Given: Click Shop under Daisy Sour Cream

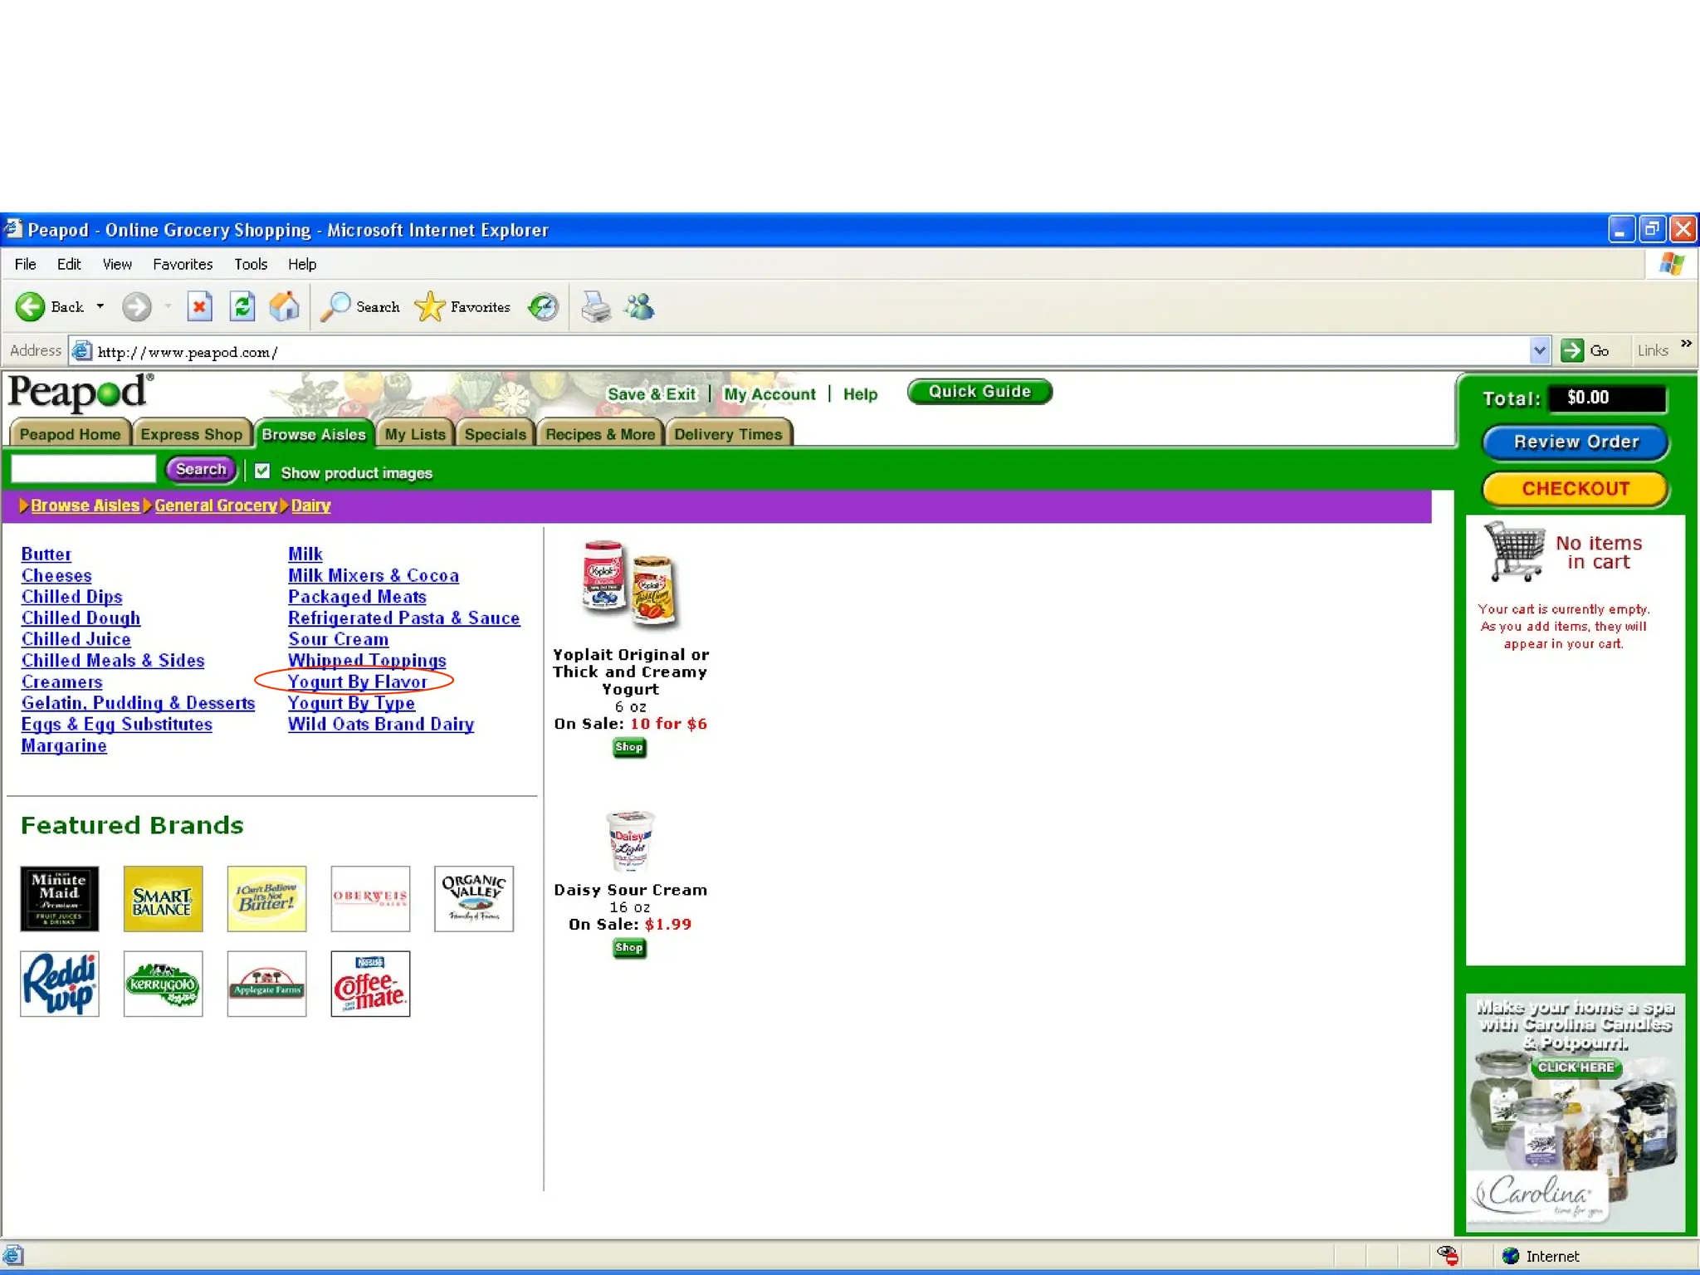Looking at the screenshot, I should click(628, 947).
